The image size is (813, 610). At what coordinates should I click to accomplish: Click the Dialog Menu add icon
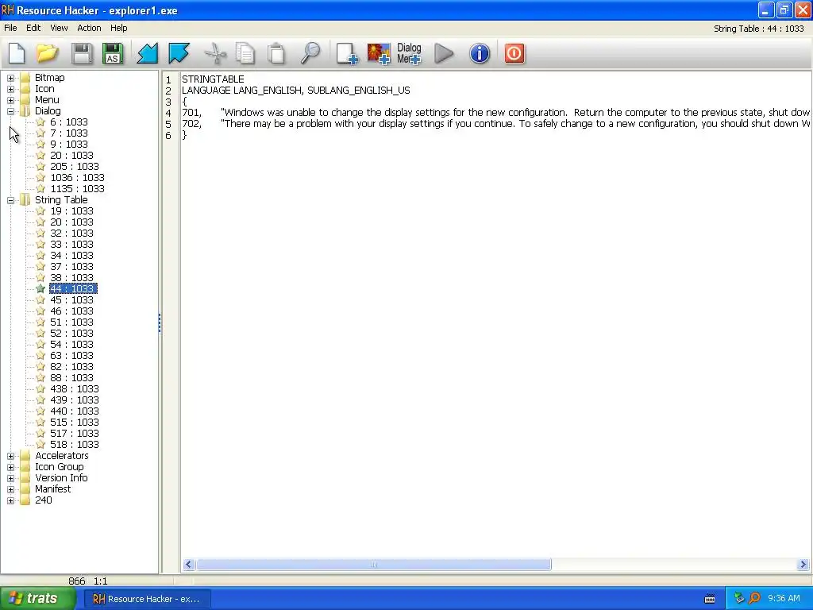409,53
